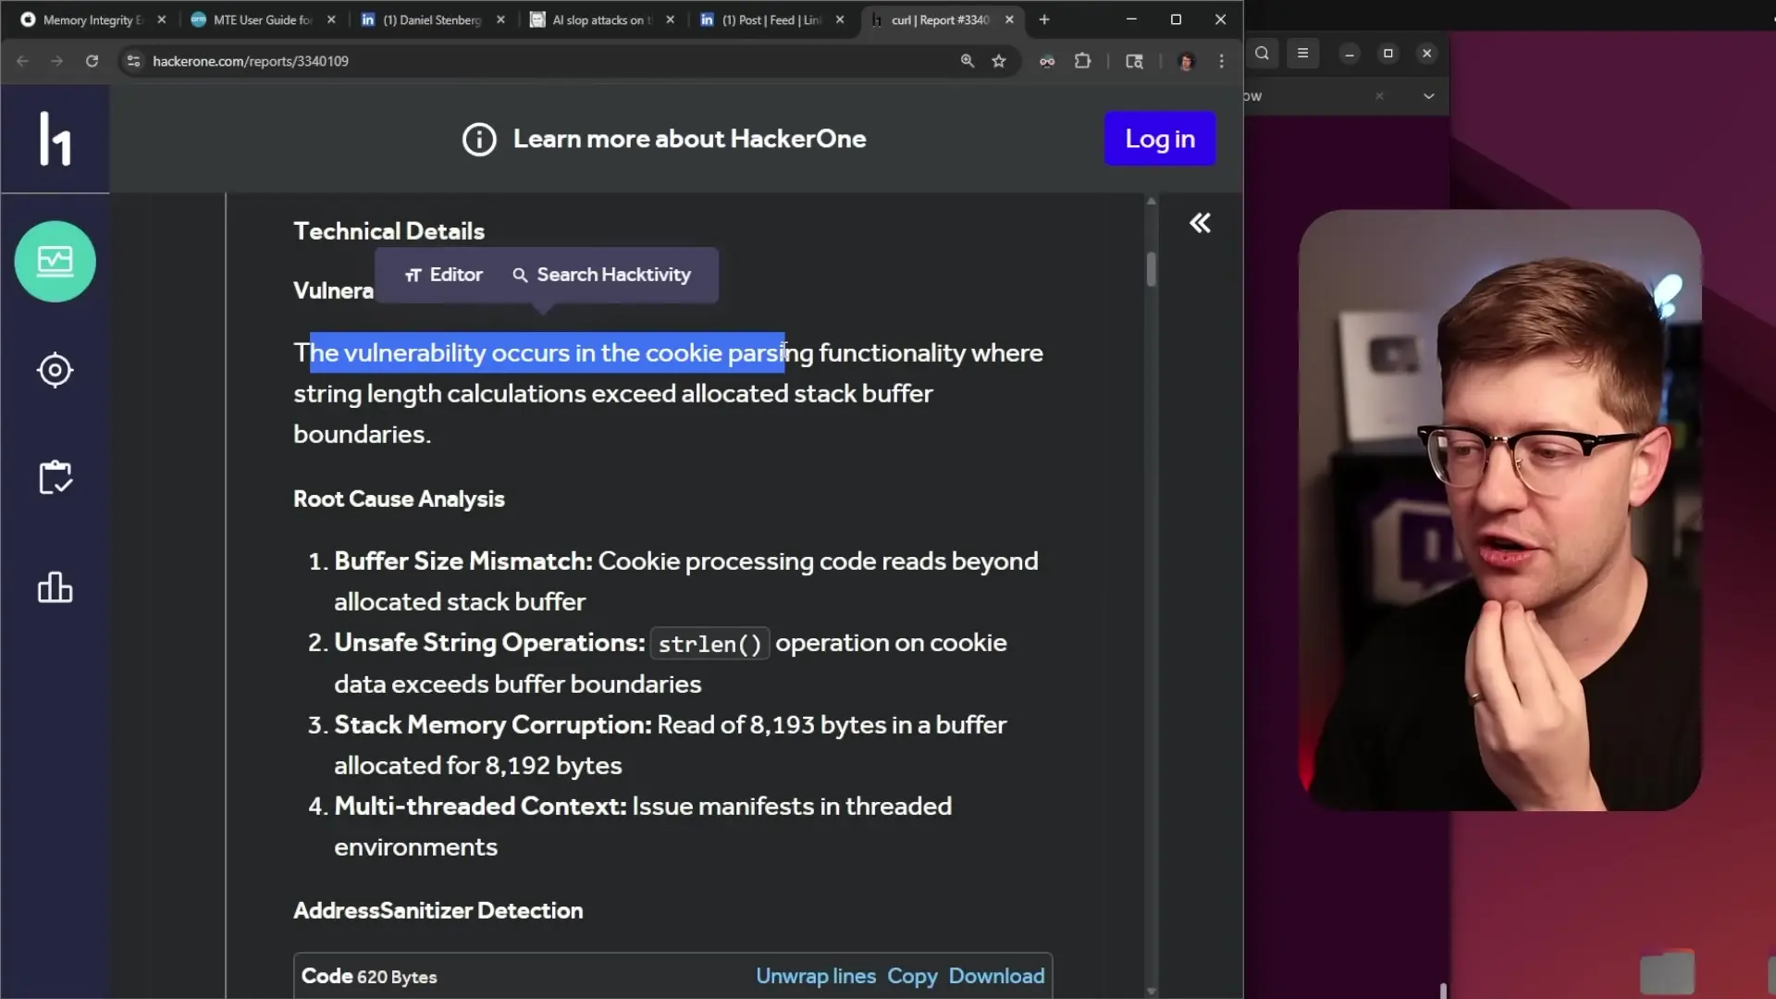
Task: Switch to the AI slop attacks tab
Action: click(601, 19)
